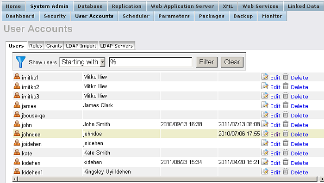Click the edit pencil icon for joidehen
This screenshot has width=324, height=183.
pos(265,143)
